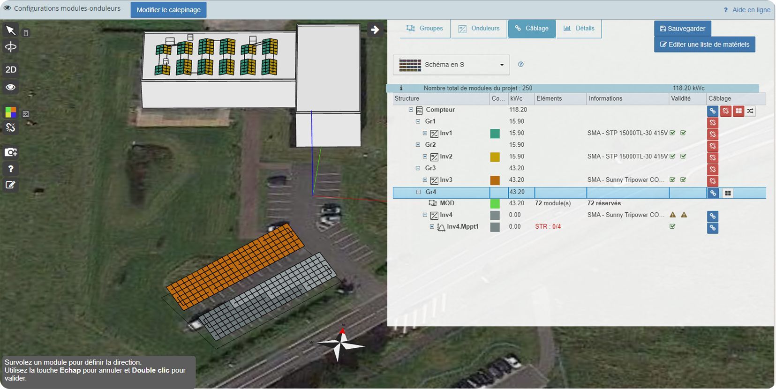Remove the wiring for Inv1 with the red button
Screen dimensions: 776x389
coord(712,135)
